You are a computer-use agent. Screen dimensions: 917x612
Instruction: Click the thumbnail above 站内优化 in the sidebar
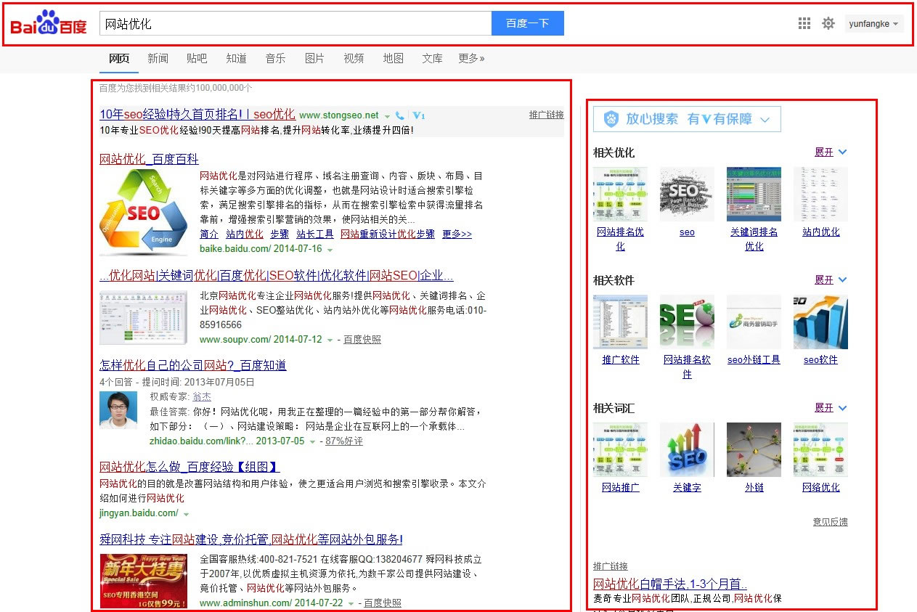click(x=820, y=194)
